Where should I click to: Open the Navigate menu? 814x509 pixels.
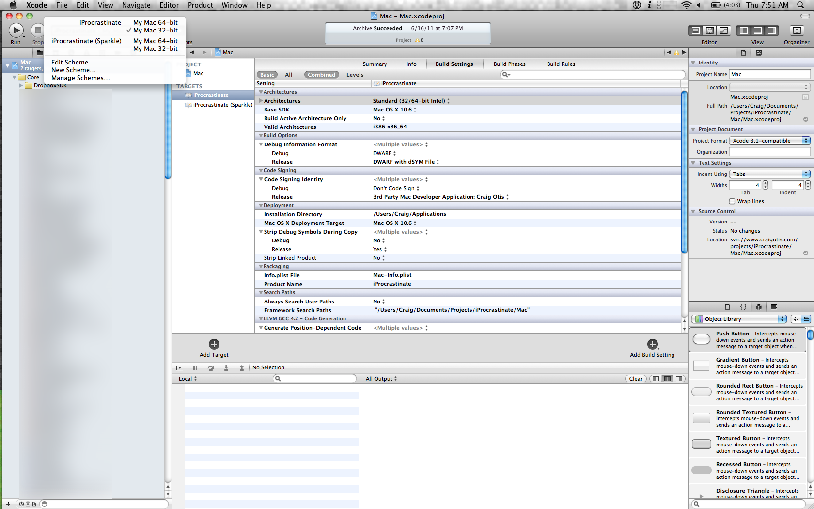click(x=136, y=5)
